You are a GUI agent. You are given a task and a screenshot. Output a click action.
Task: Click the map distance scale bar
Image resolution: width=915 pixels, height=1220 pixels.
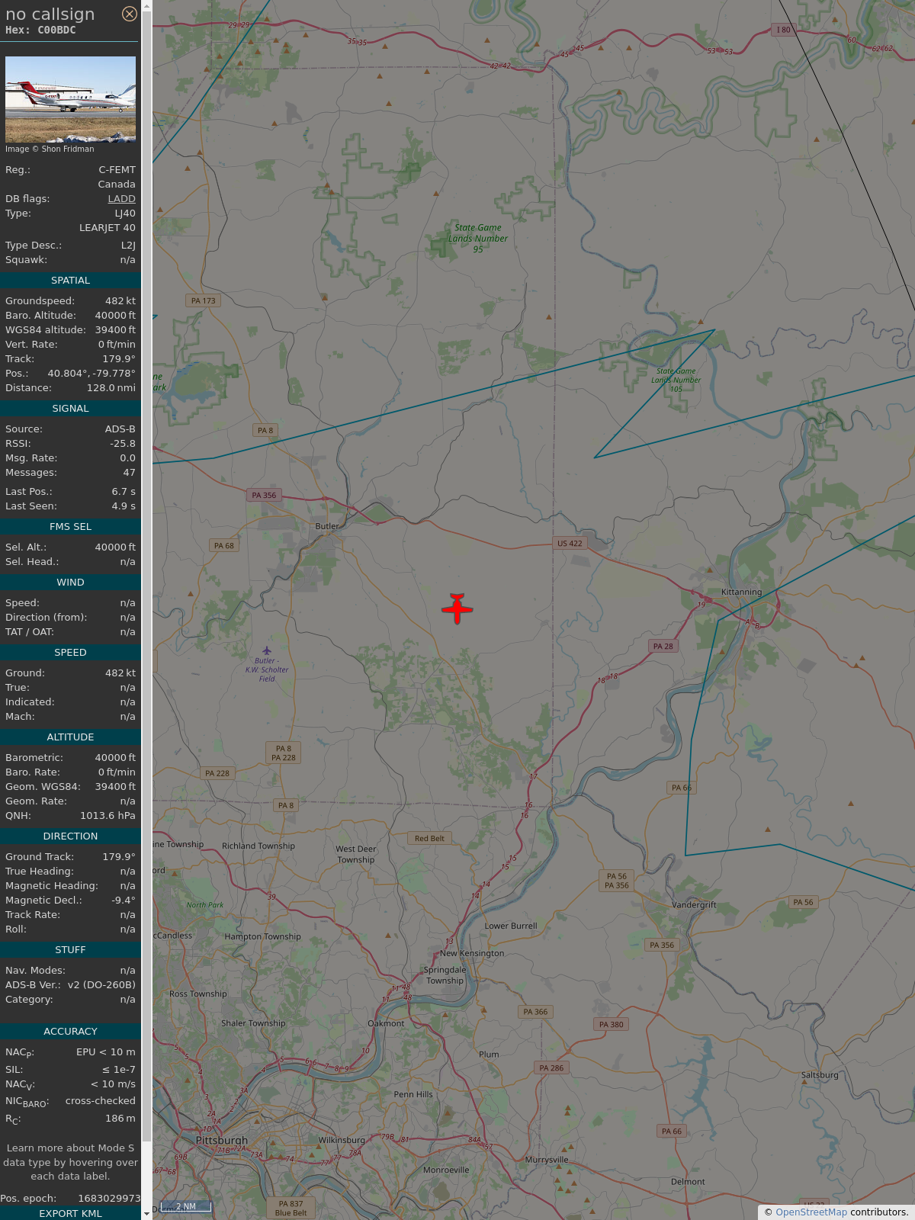186,1206
